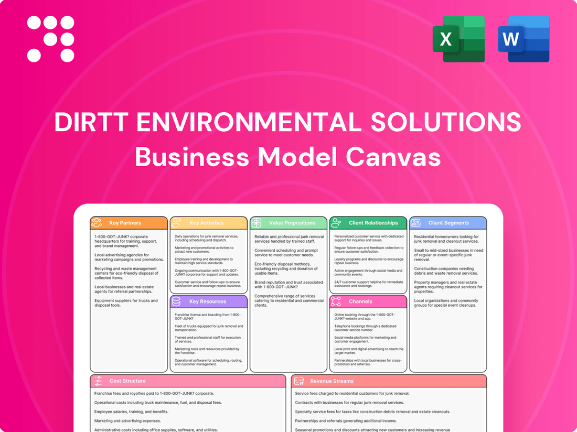The image size is (577, 432).
Task: Click the Channels network icon
Action: point(336,301)
